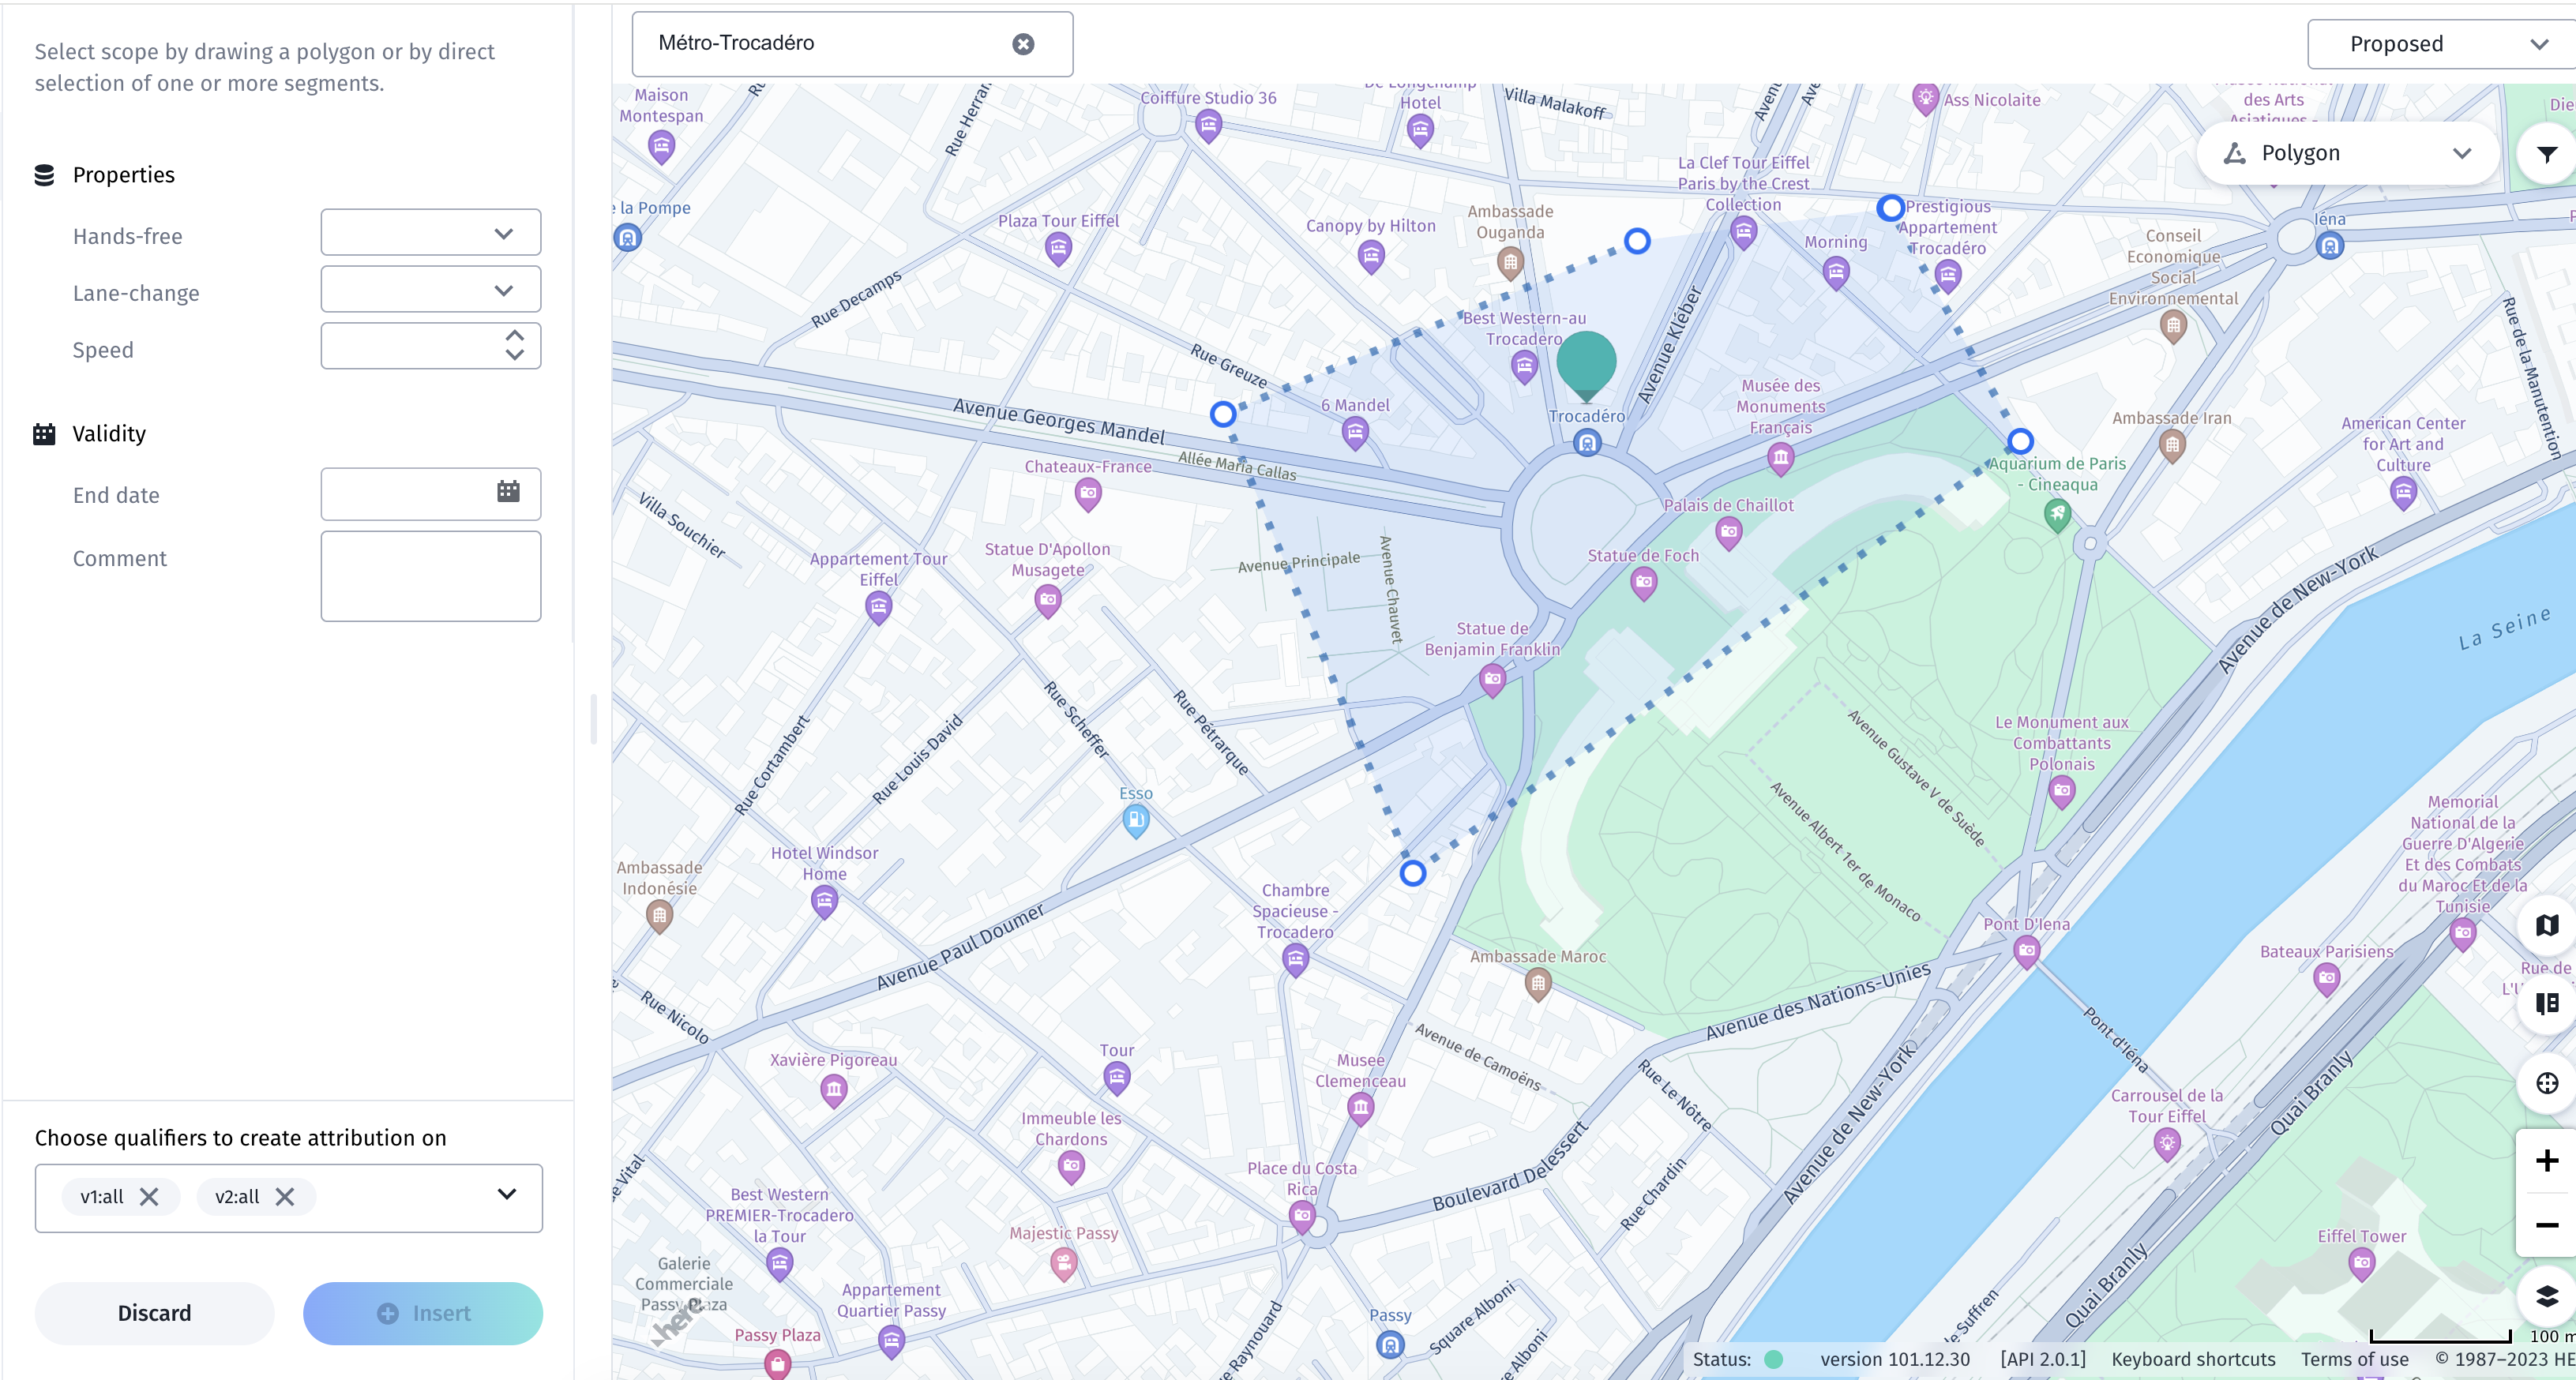
Task: Click the Carrousel de la Tour Eiffel marker
Action: pos(2167,1143)
